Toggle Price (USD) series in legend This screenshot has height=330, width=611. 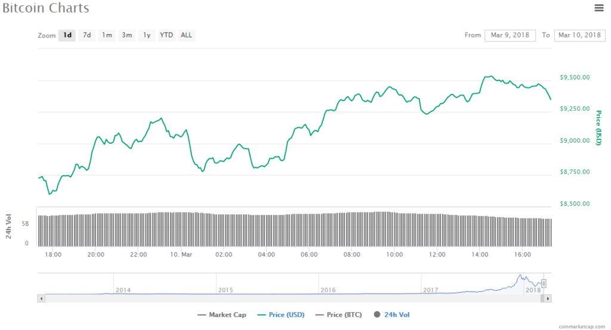(x=280, y=314)
